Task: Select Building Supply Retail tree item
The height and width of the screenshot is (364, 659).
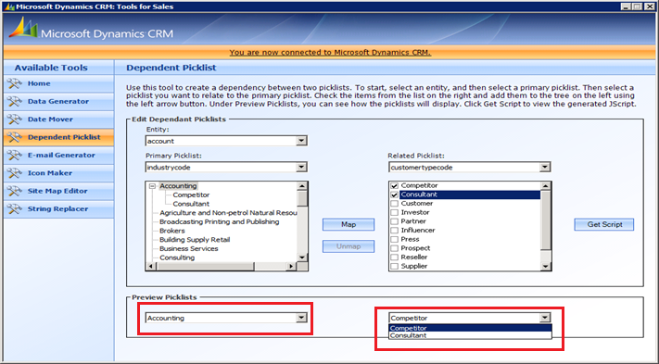Action: (x=195, y=240)
